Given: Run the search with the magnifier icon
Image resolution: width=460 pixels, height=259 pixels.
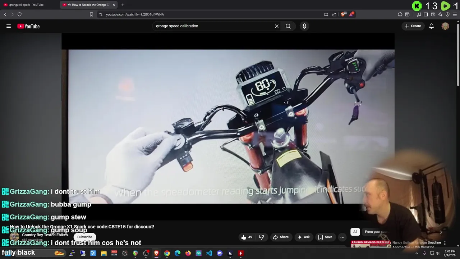Looking at the screenshot, I should pyautogui.click(x=288, y=26).
